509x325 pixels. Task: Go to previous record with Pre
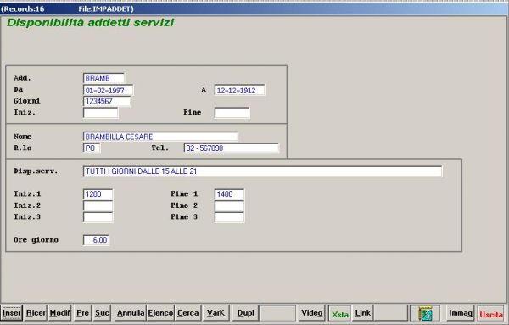click(x=83, y=313)
